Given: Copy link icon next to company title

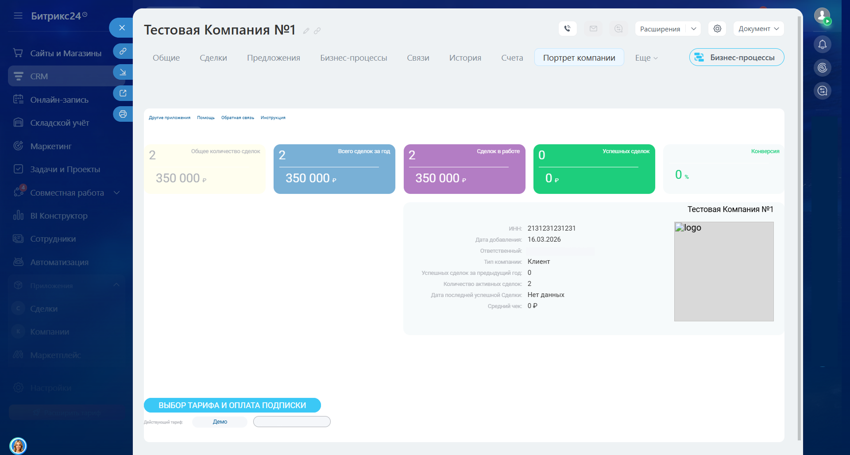Looking at the screenshot, I should click(x=317, y=31).
